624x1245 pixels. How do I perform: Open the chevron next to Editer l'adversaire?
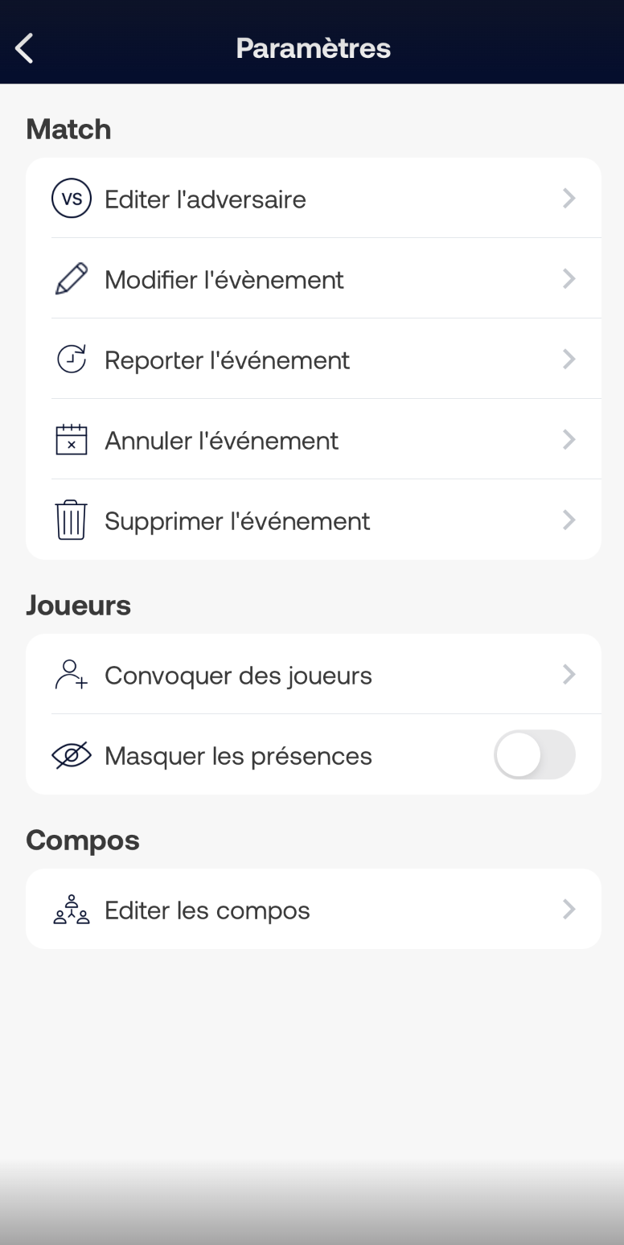point(569,199)
